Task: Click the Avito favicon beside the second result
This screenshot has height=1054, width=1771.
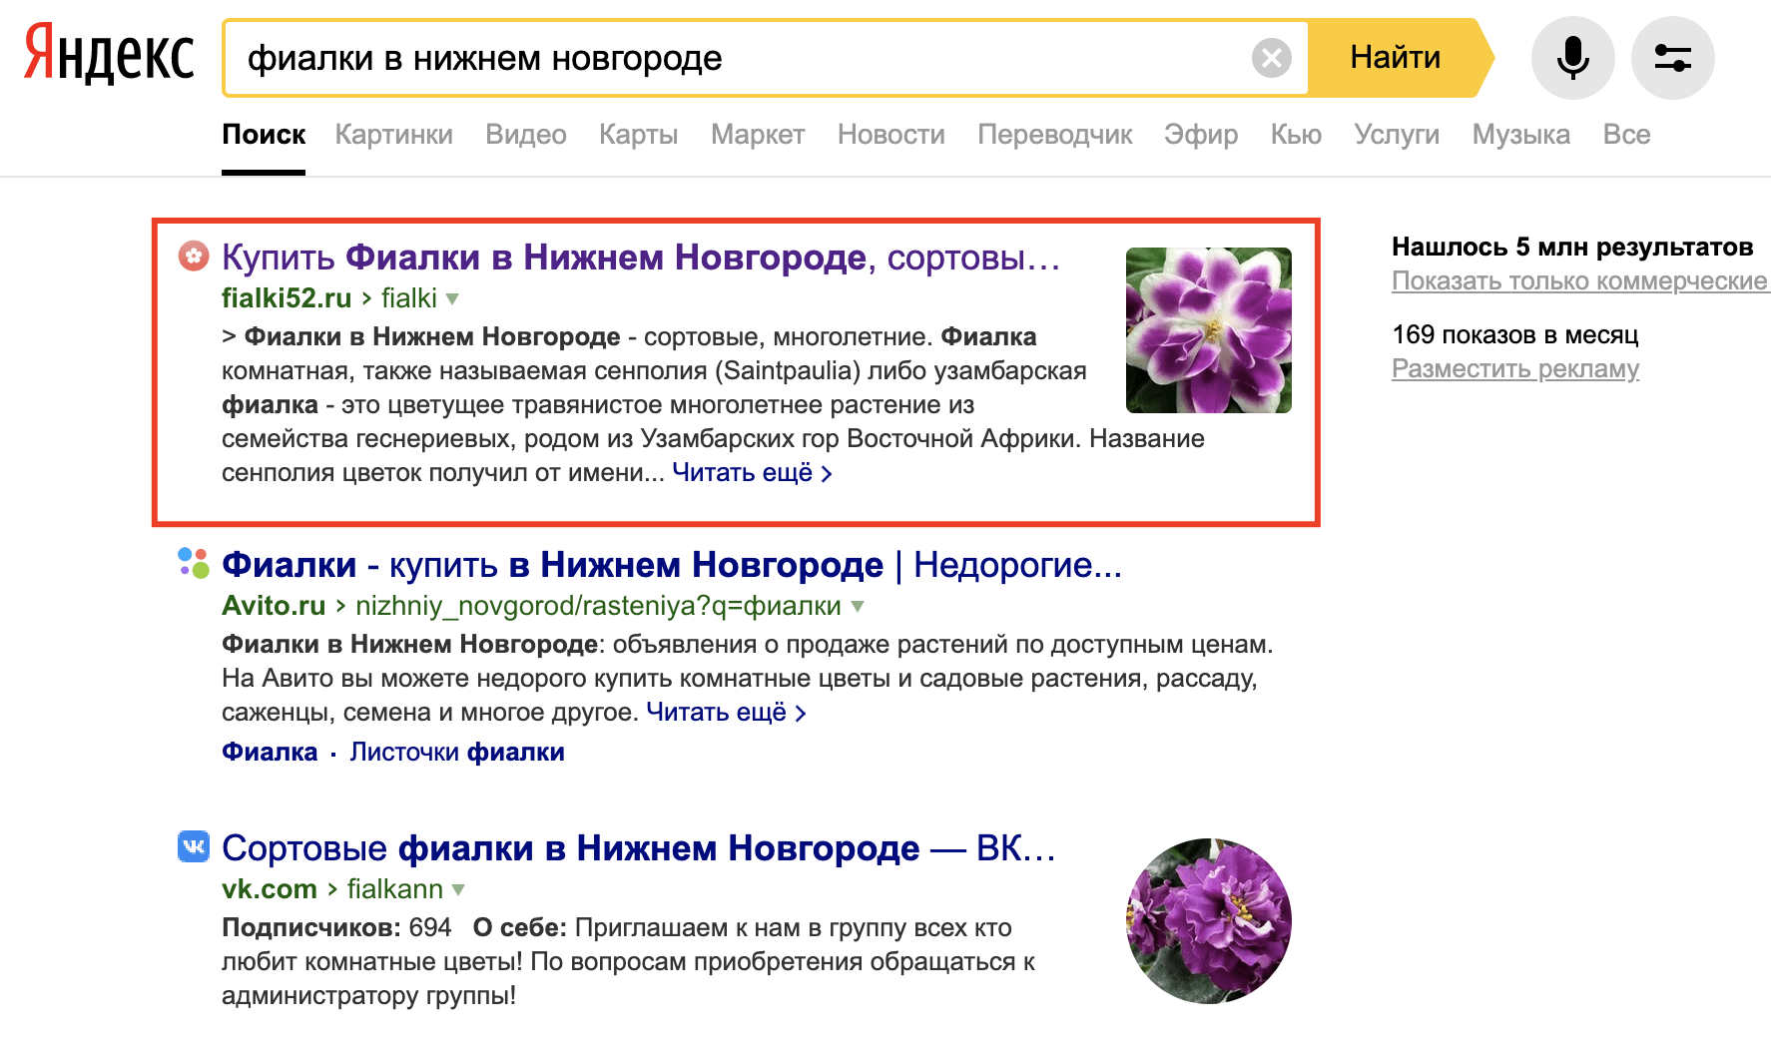Action: 194,563
